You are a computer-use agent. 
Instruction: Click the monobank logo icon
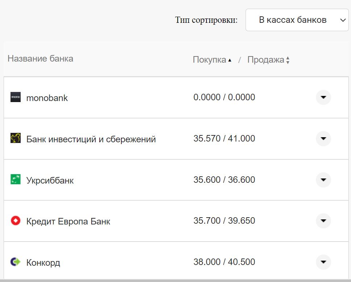[x=15, y=97]
